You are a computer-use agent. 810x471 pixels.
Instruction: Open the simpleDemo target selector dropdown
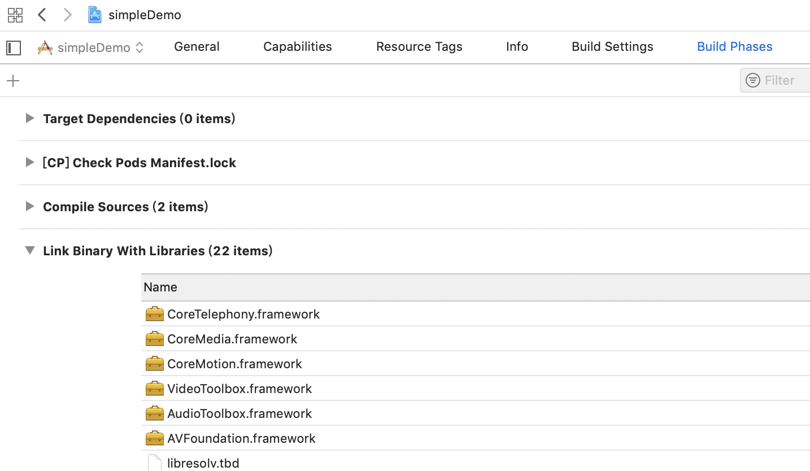tap(90, 47)
